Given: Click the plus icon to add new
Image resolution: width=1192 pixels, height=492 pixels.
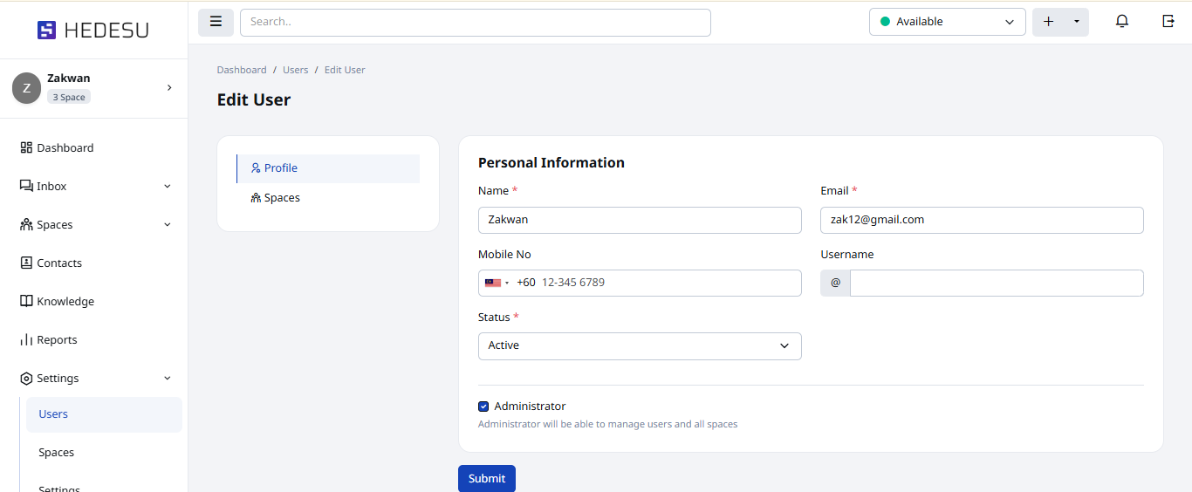Looking at the screenshot, I should click(x=1048, y=22).
